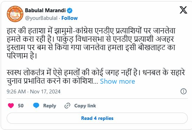Open Read 4 replies button
Viewport: 192px width, 130px height.
(97, 118)
